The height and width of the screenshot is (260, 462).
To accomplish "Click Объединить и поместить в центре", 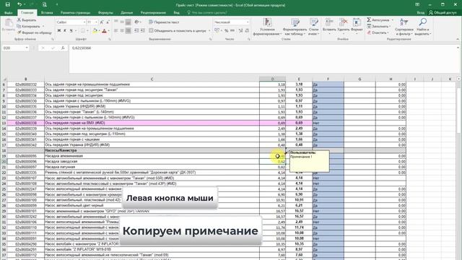I will tap(178, 30).
